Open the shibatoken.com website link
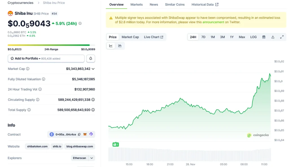This screenshot has width=289, height=167. (37, 146)
